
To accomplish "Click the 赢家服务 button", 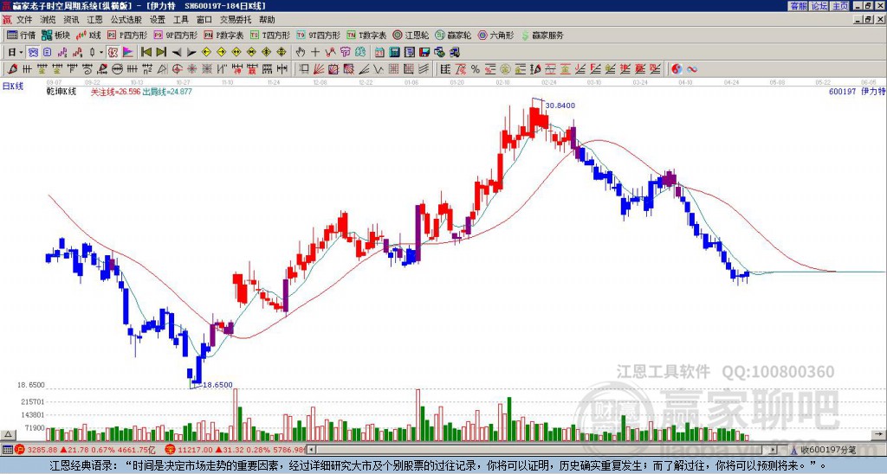I will click(x=542, y=35).
